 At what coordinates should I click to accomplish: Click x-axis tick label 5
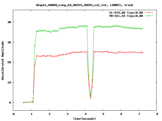[103, 114]
